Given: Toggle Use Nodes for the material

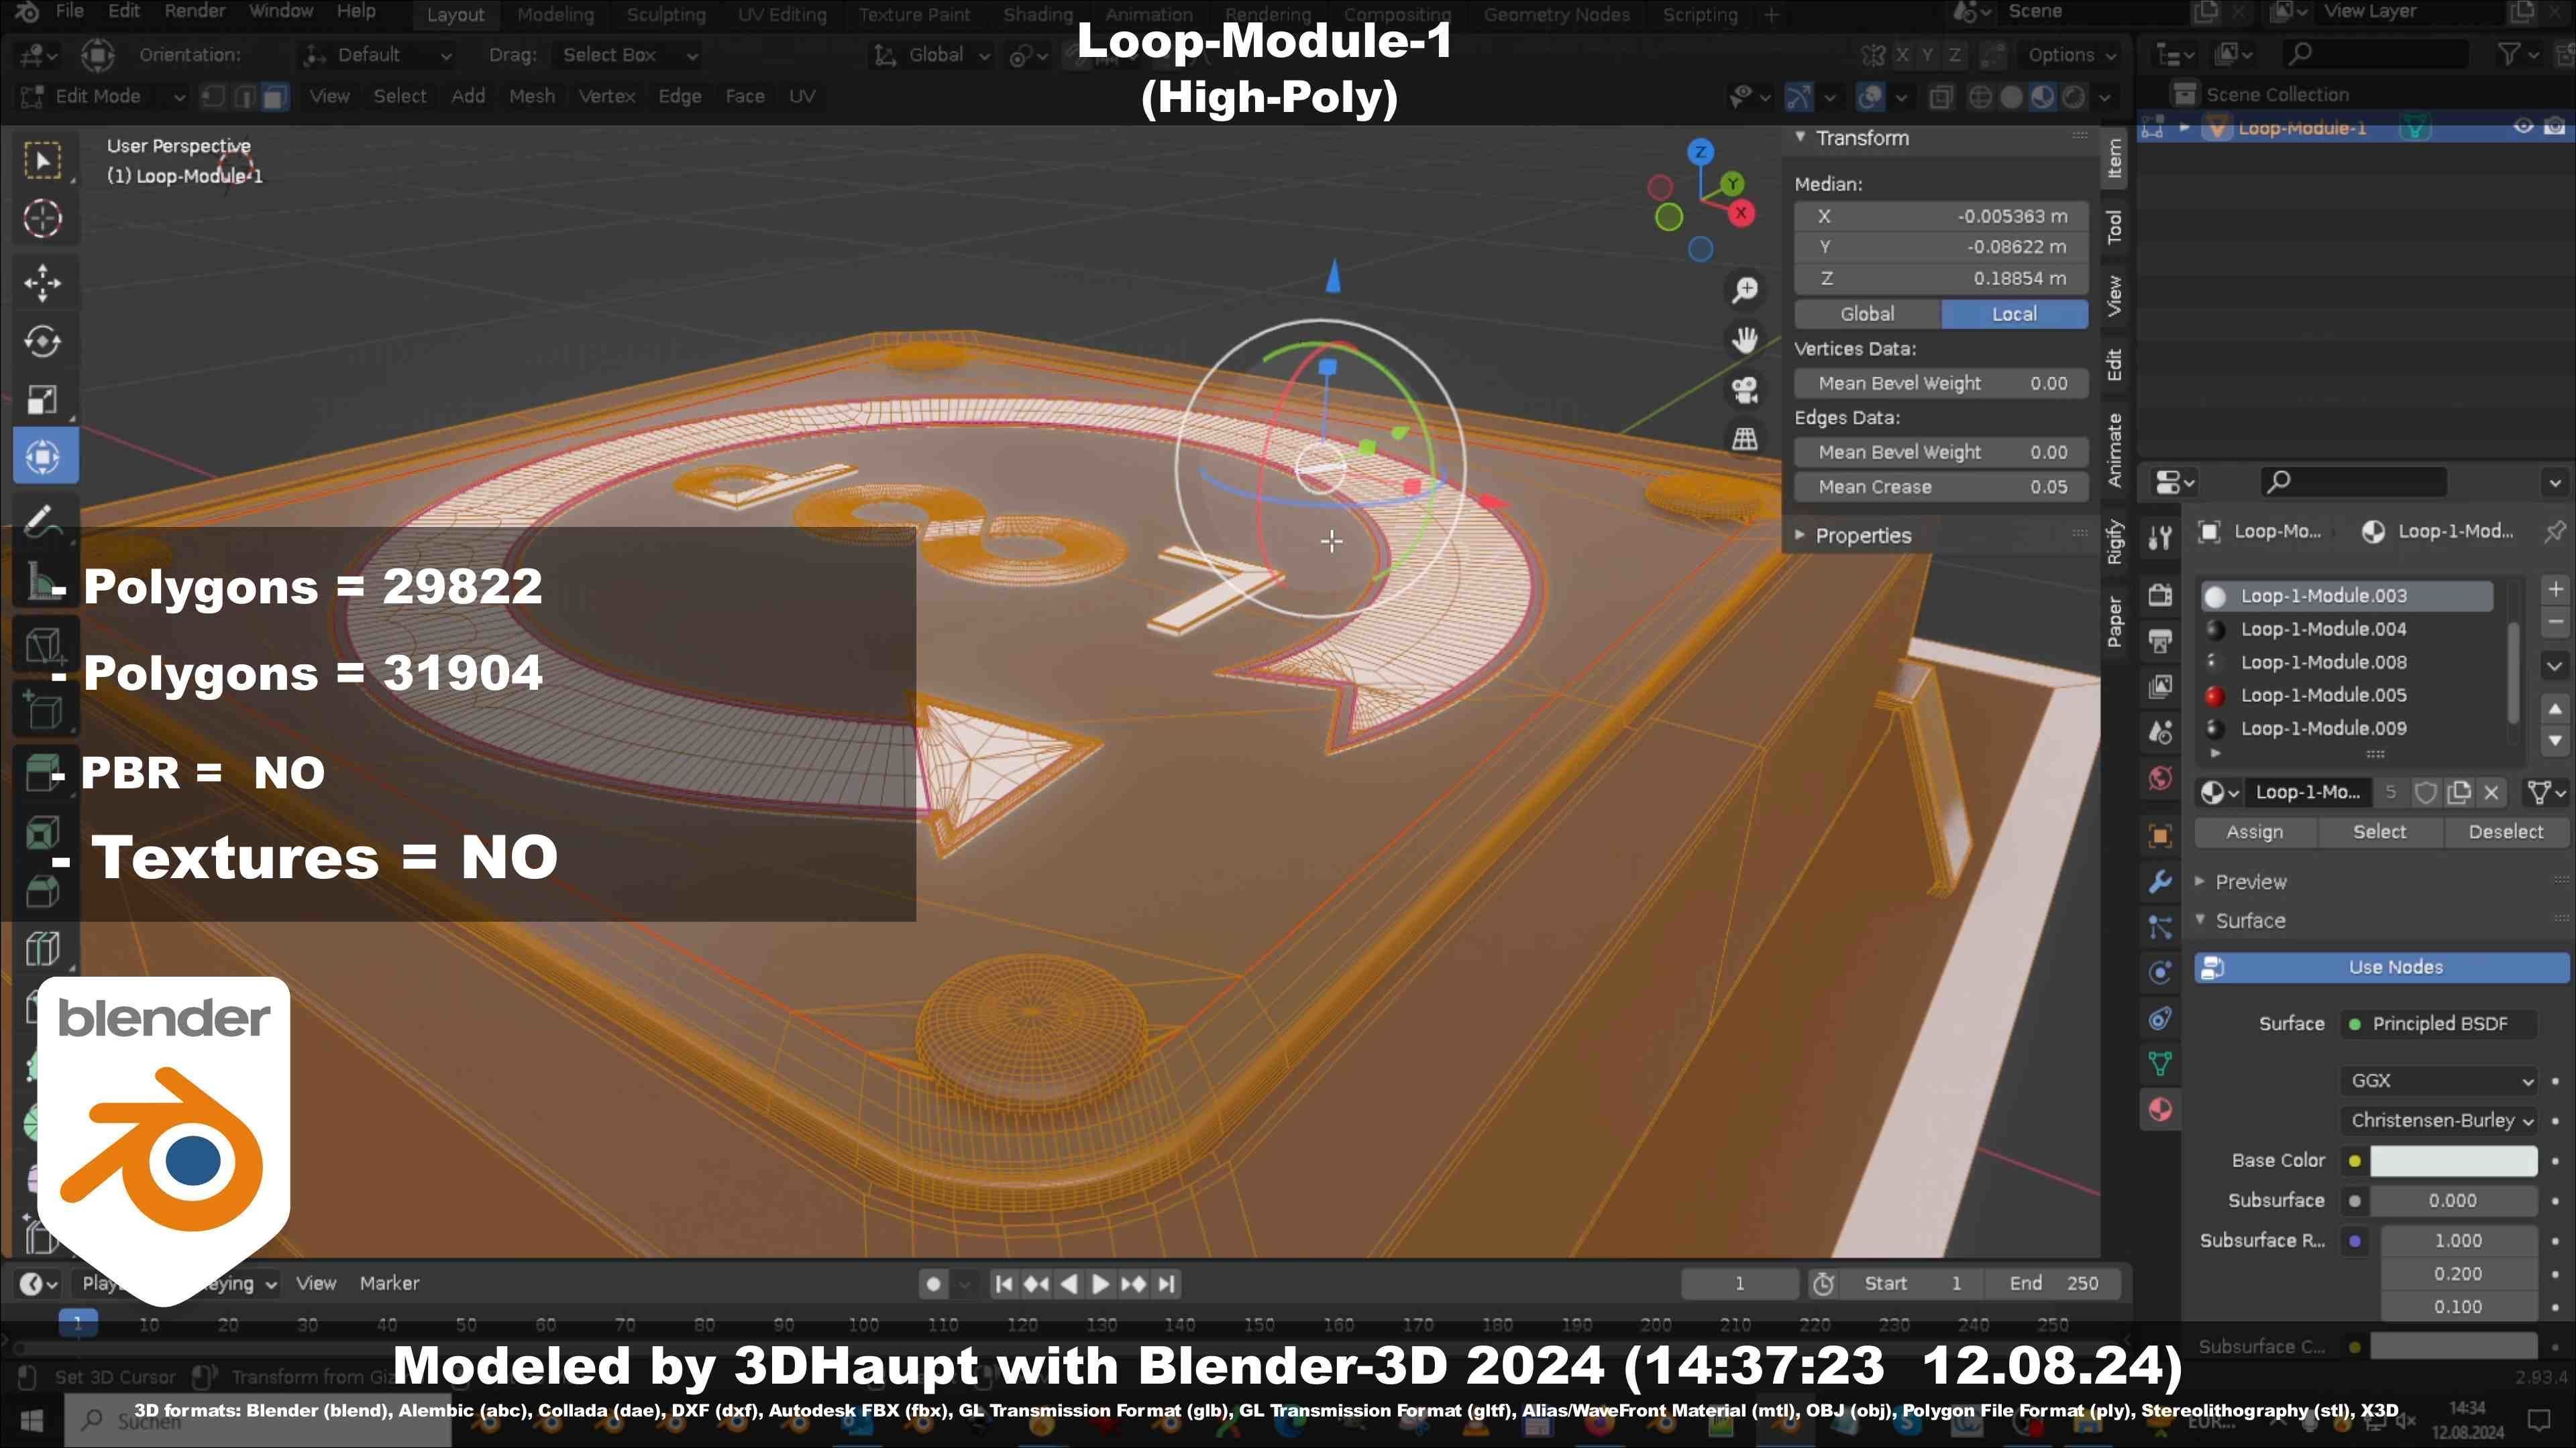Looking at the screenshot, I should pyautogui.click(x=2381, y=967).
